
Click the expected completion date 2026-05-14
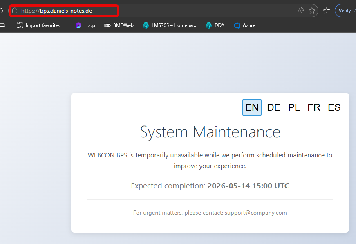click(x=228, y=186)
